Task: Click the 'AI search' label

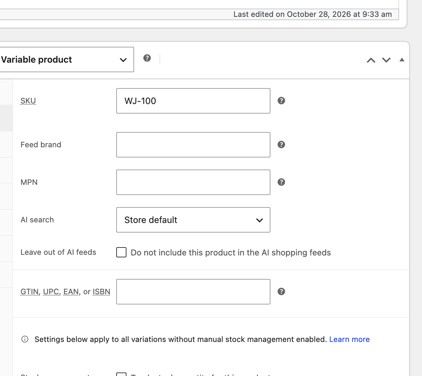Action: pyautogui.click(x=37, y=220)
